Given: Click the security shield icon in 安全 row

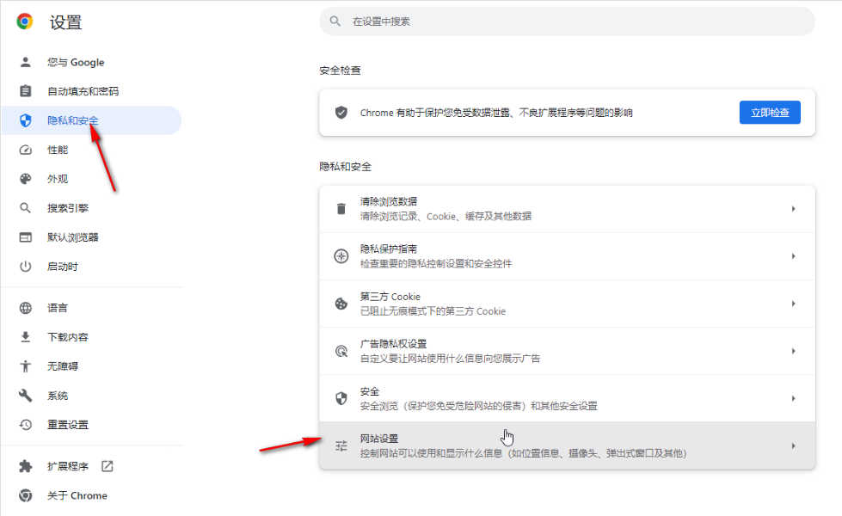Looking at the screenshot, I should 341,398.
